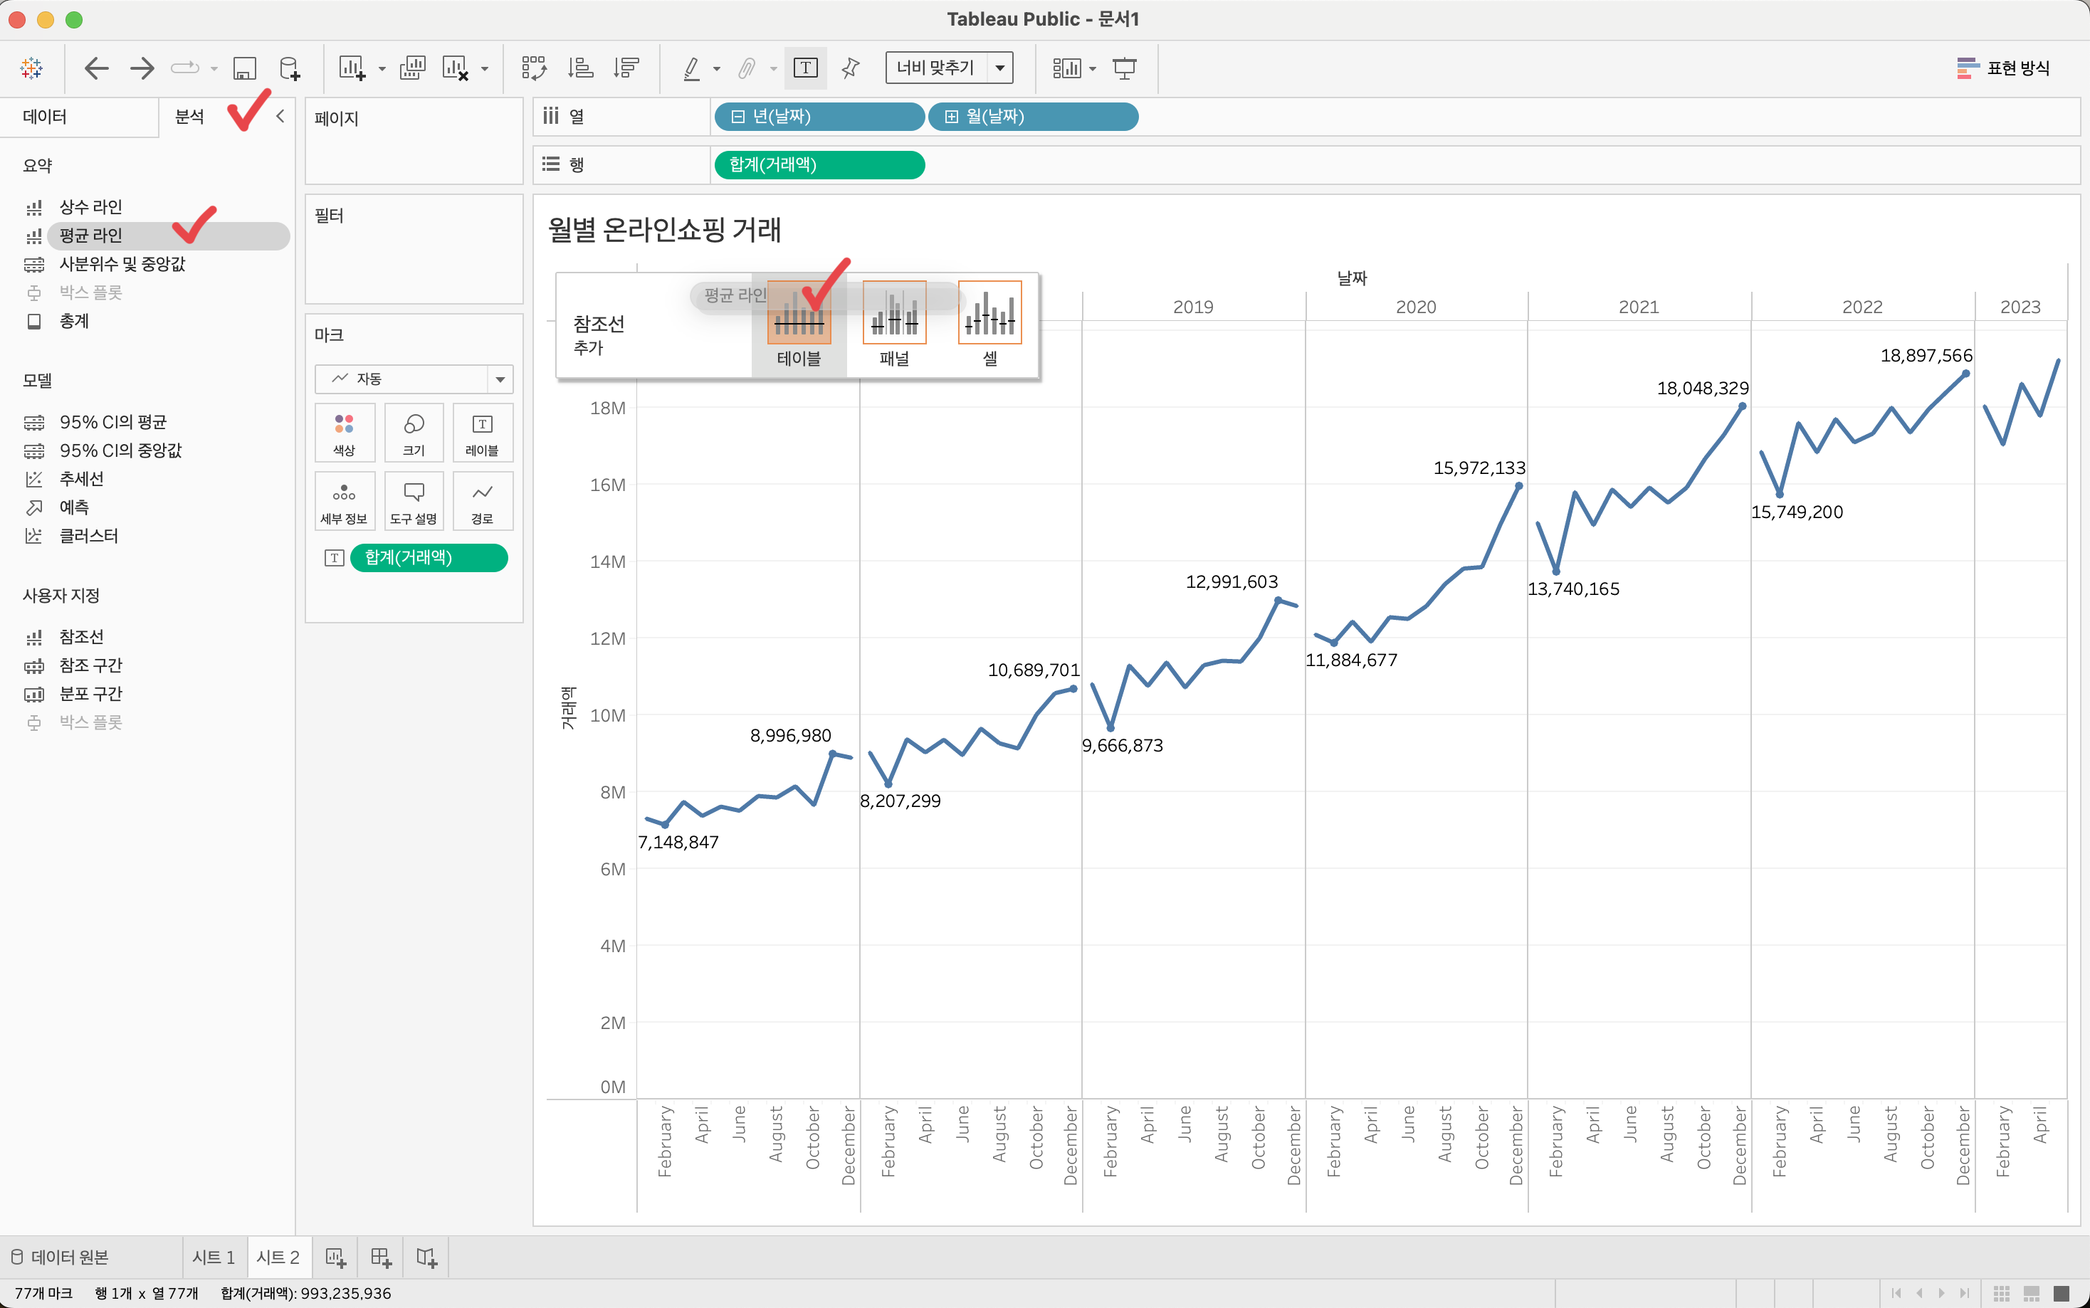Switch to the 데이터 pane tab
Viewport: 2090px width, 1308px height.
pos(45,117)
